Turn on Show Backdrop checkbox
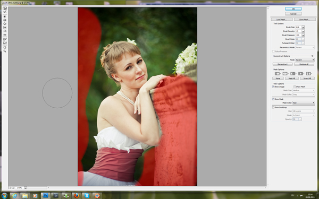The width and height of the screenshot is (319, 199). pos(273,107)
